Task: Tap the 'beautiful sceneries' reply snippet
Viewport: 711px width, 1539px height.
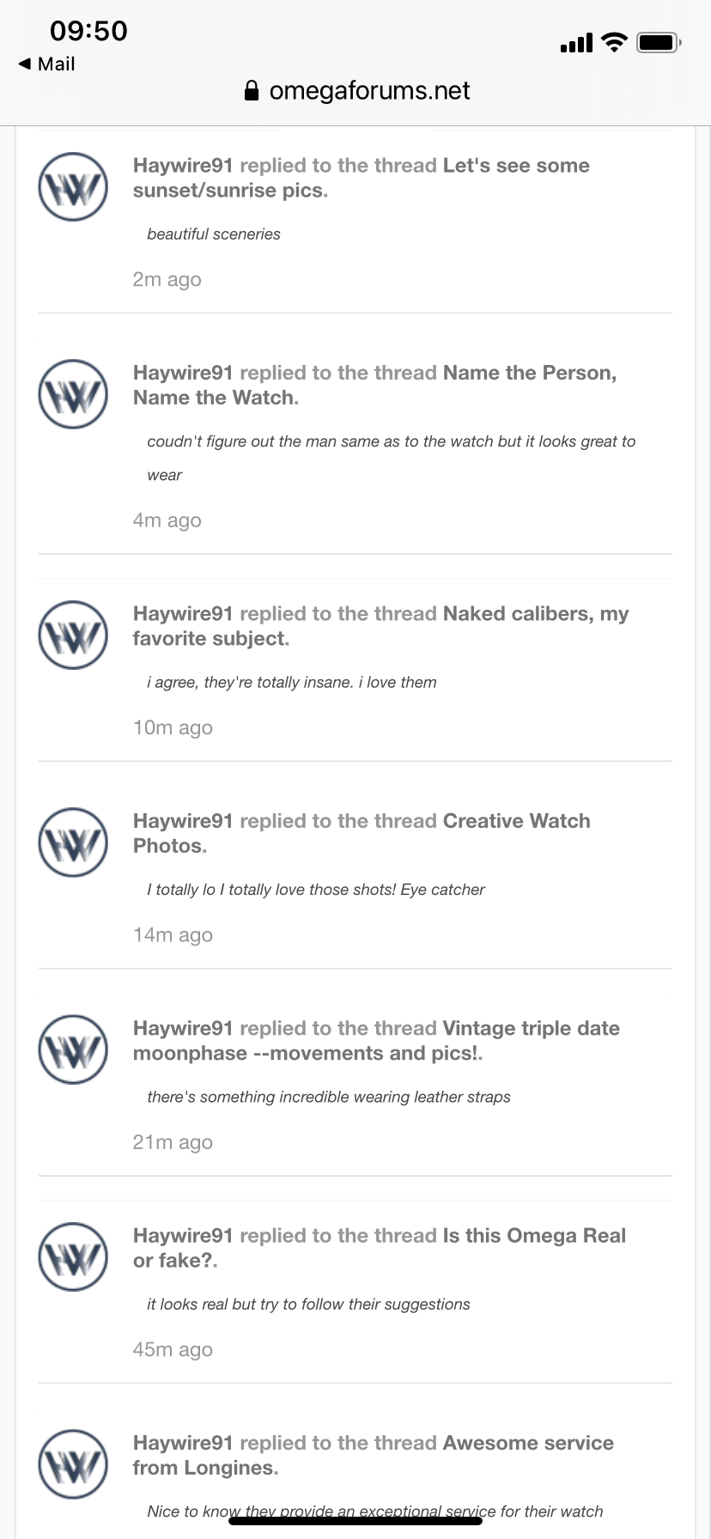Action: point(214,234)
